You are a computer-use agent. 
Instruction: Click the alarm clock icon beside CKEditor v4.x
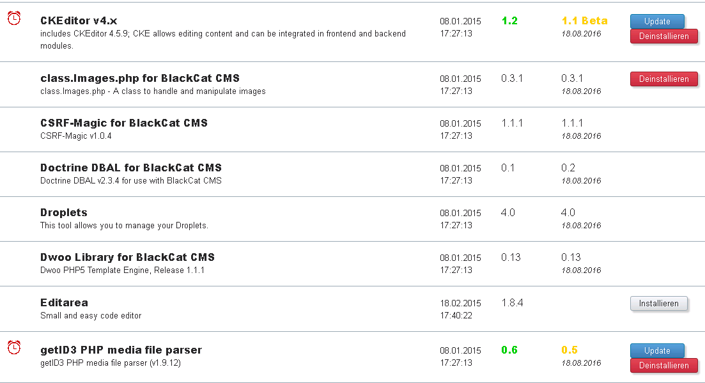point(14,19)
